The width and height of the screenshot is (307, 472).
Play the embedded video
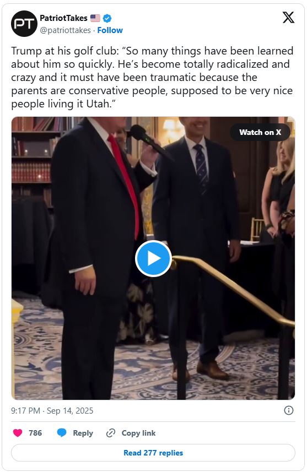pos(153,258)
